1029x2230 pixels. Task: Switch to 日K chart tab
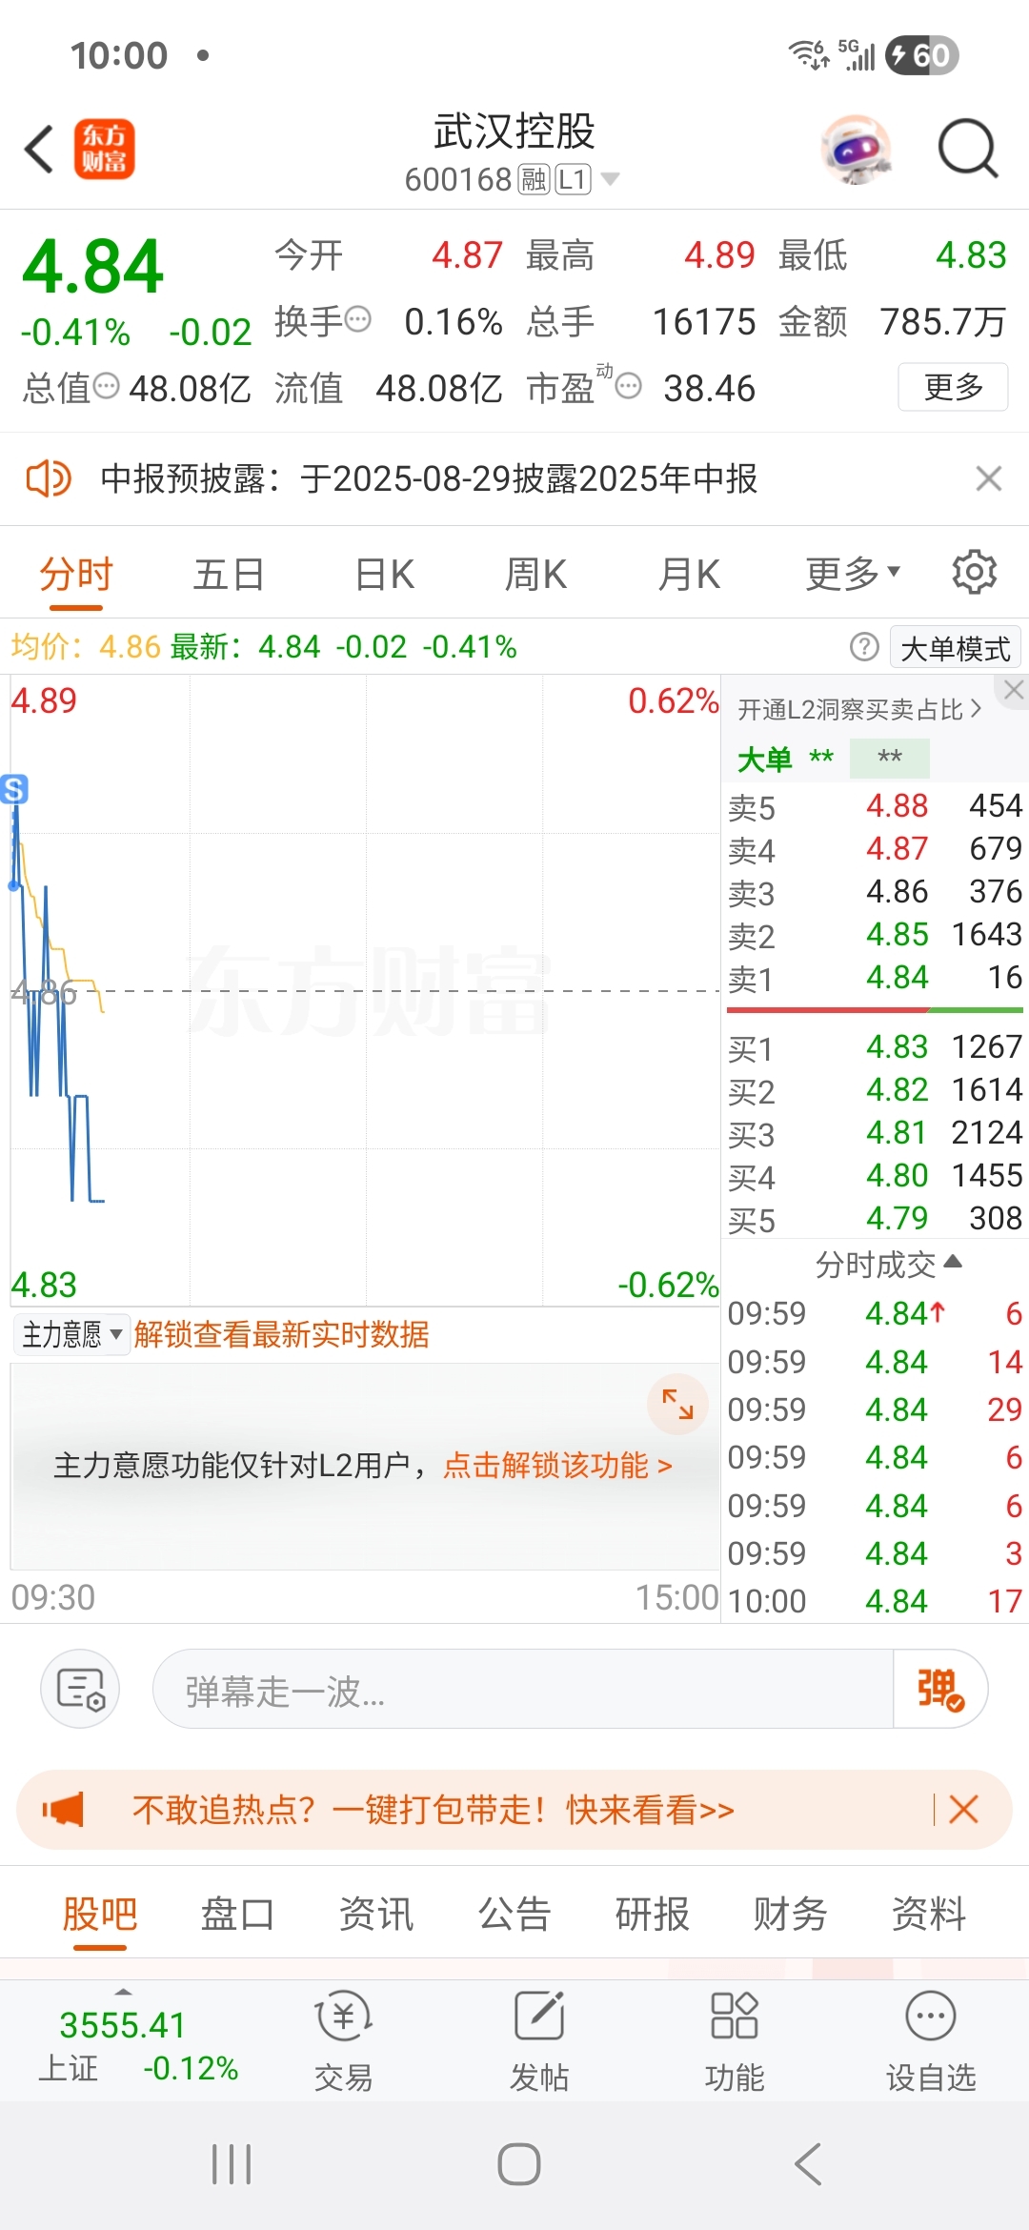[x=384, y=575]
